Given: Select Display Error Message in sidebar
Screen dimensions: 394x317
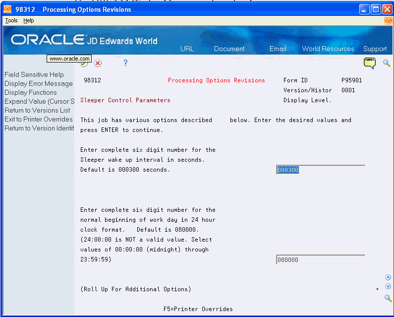Looking at the screenshot, I should (x=39, y=83).
